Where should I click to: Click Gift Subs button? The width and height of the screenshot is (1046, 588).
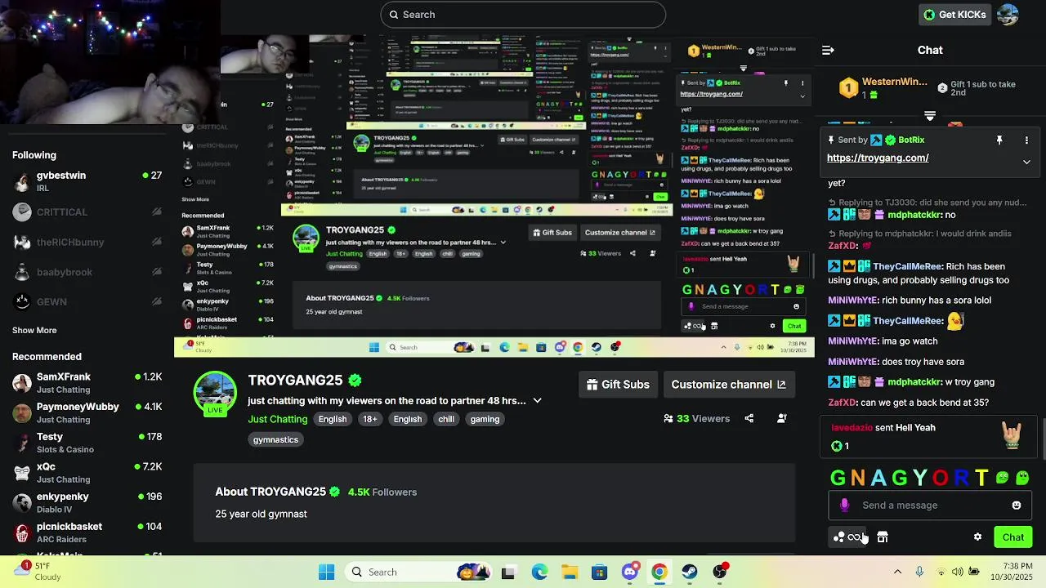619,385
